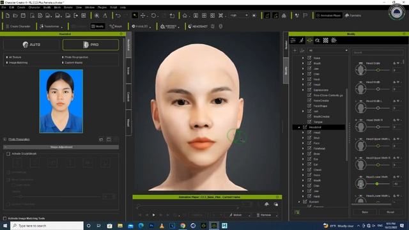Open the High render quality dropdown
This screenshot has width=409, height=230.
[238, 15]
